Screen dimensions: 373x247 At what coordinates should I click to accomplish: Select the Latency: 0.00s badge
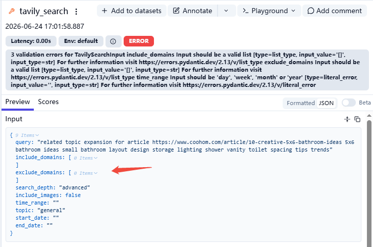[31, 41]
